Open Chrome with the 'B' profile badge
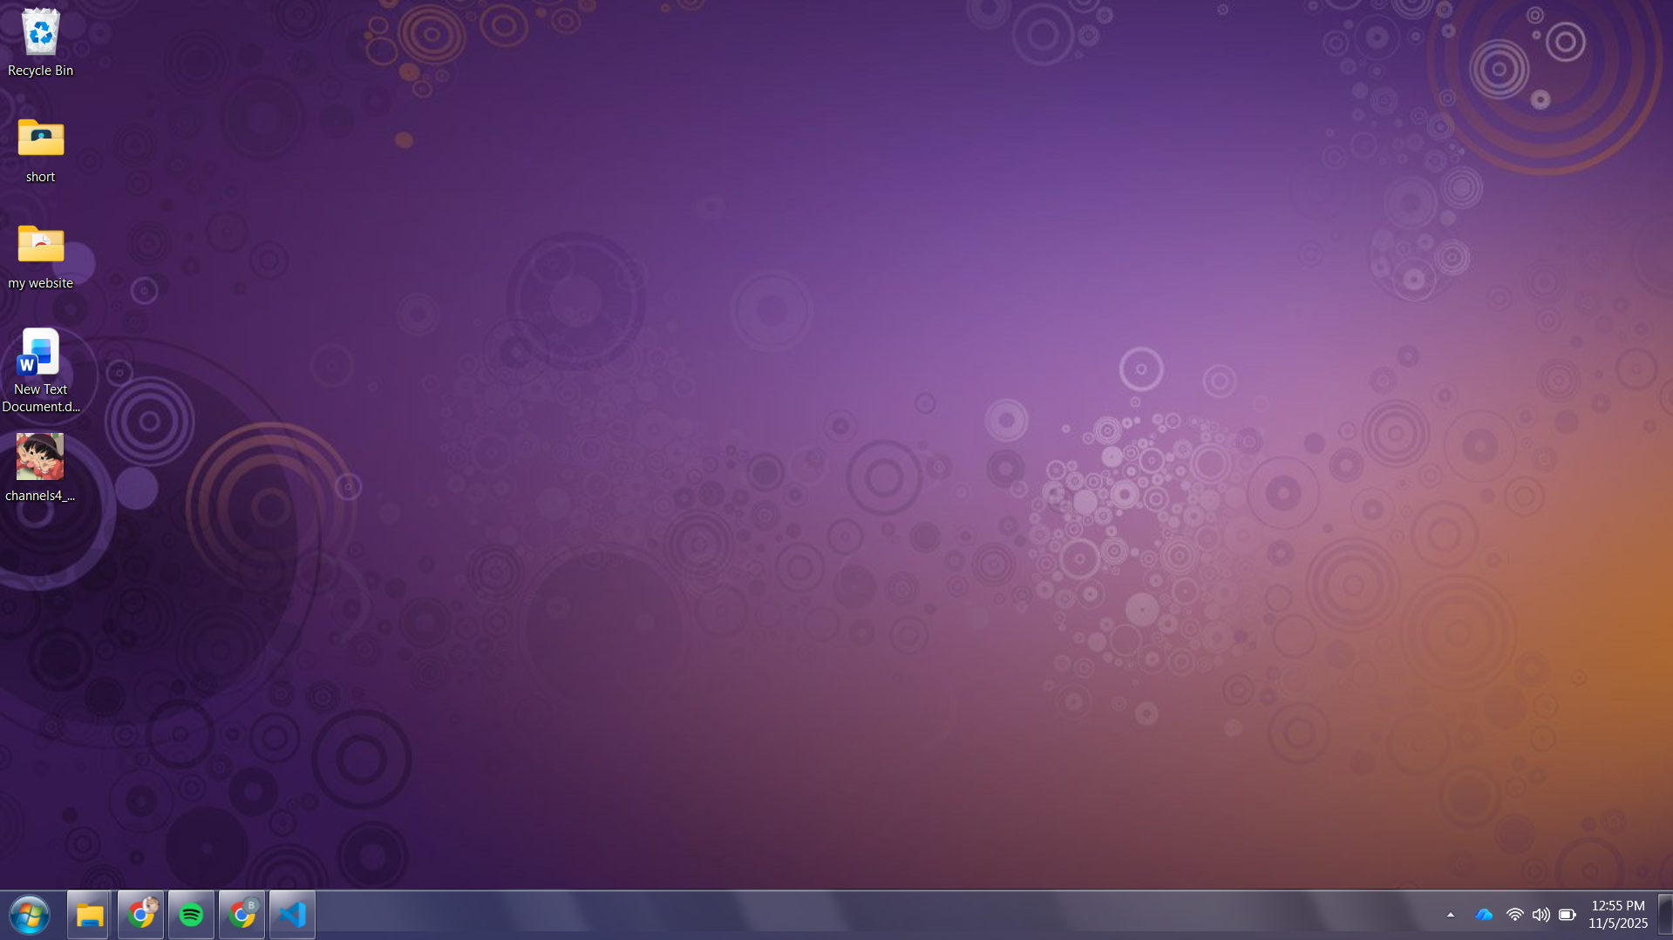 (x=241, y=915)
